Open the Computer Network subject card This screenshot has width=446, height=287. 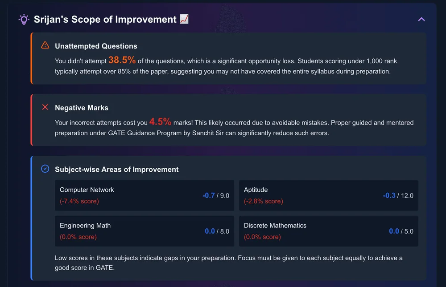145,195
